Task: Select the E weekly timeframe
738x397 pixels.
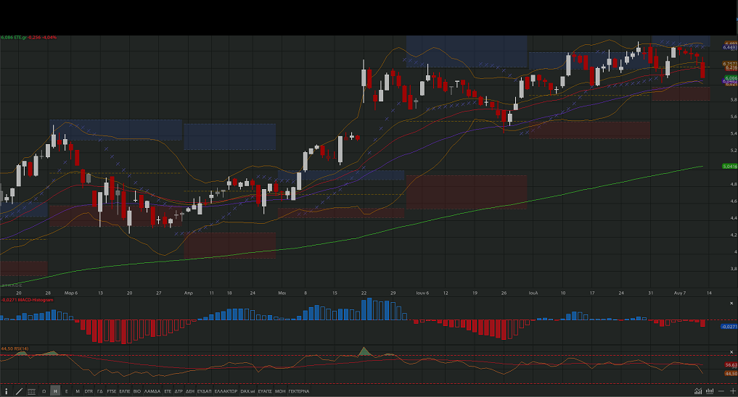Action: [66, 391]
